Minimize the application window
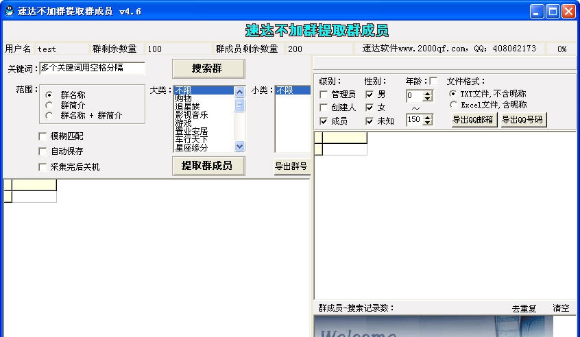Screen dimensions: 580x337 coord(536,11)
